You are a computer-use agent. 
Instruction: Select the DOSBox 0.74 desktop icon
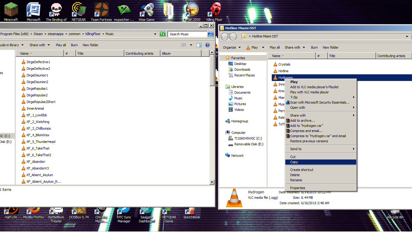tap(79, 213)
